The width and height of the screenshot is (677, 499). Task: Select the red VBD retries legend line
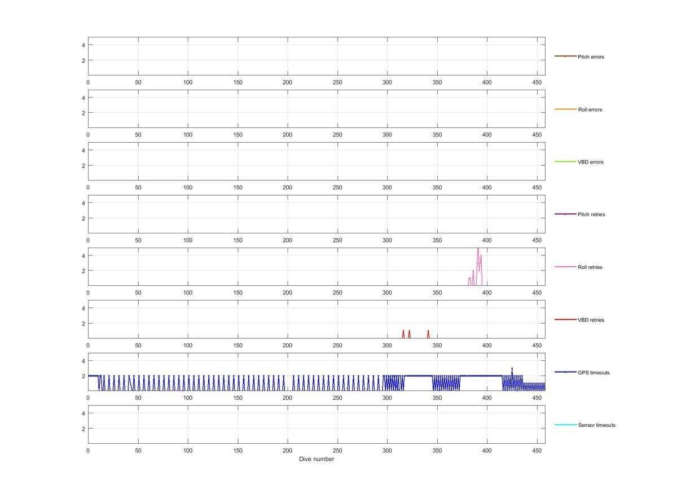[x=565, y=319]
